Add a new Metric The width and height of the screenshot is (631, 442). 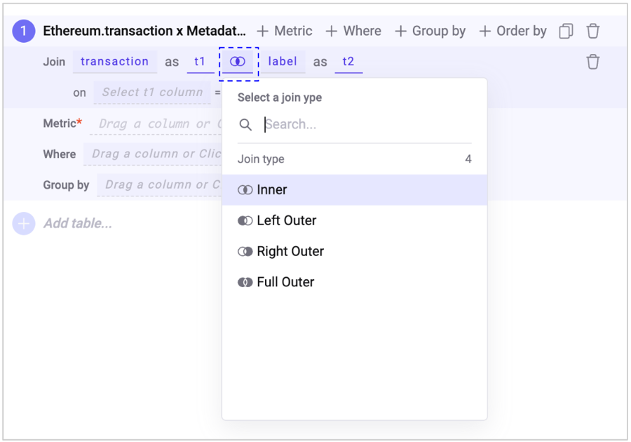pyautogui.click(x=285, y=31)
